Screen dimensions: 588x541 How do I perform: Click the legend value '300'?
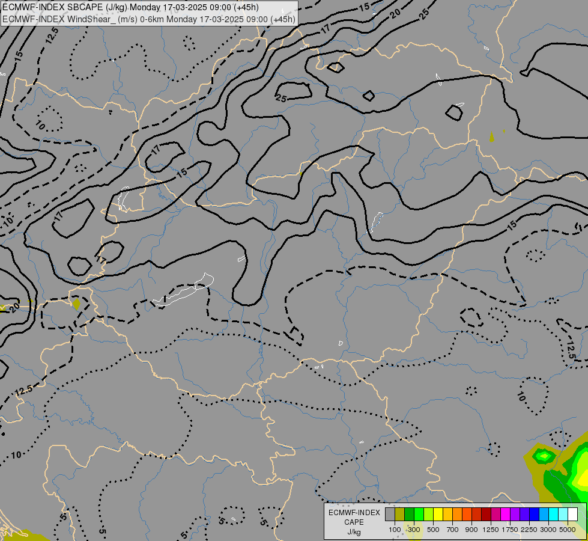point(414,530)
